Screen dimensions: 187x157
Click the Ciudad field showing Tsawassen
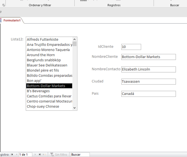[148, 82]
